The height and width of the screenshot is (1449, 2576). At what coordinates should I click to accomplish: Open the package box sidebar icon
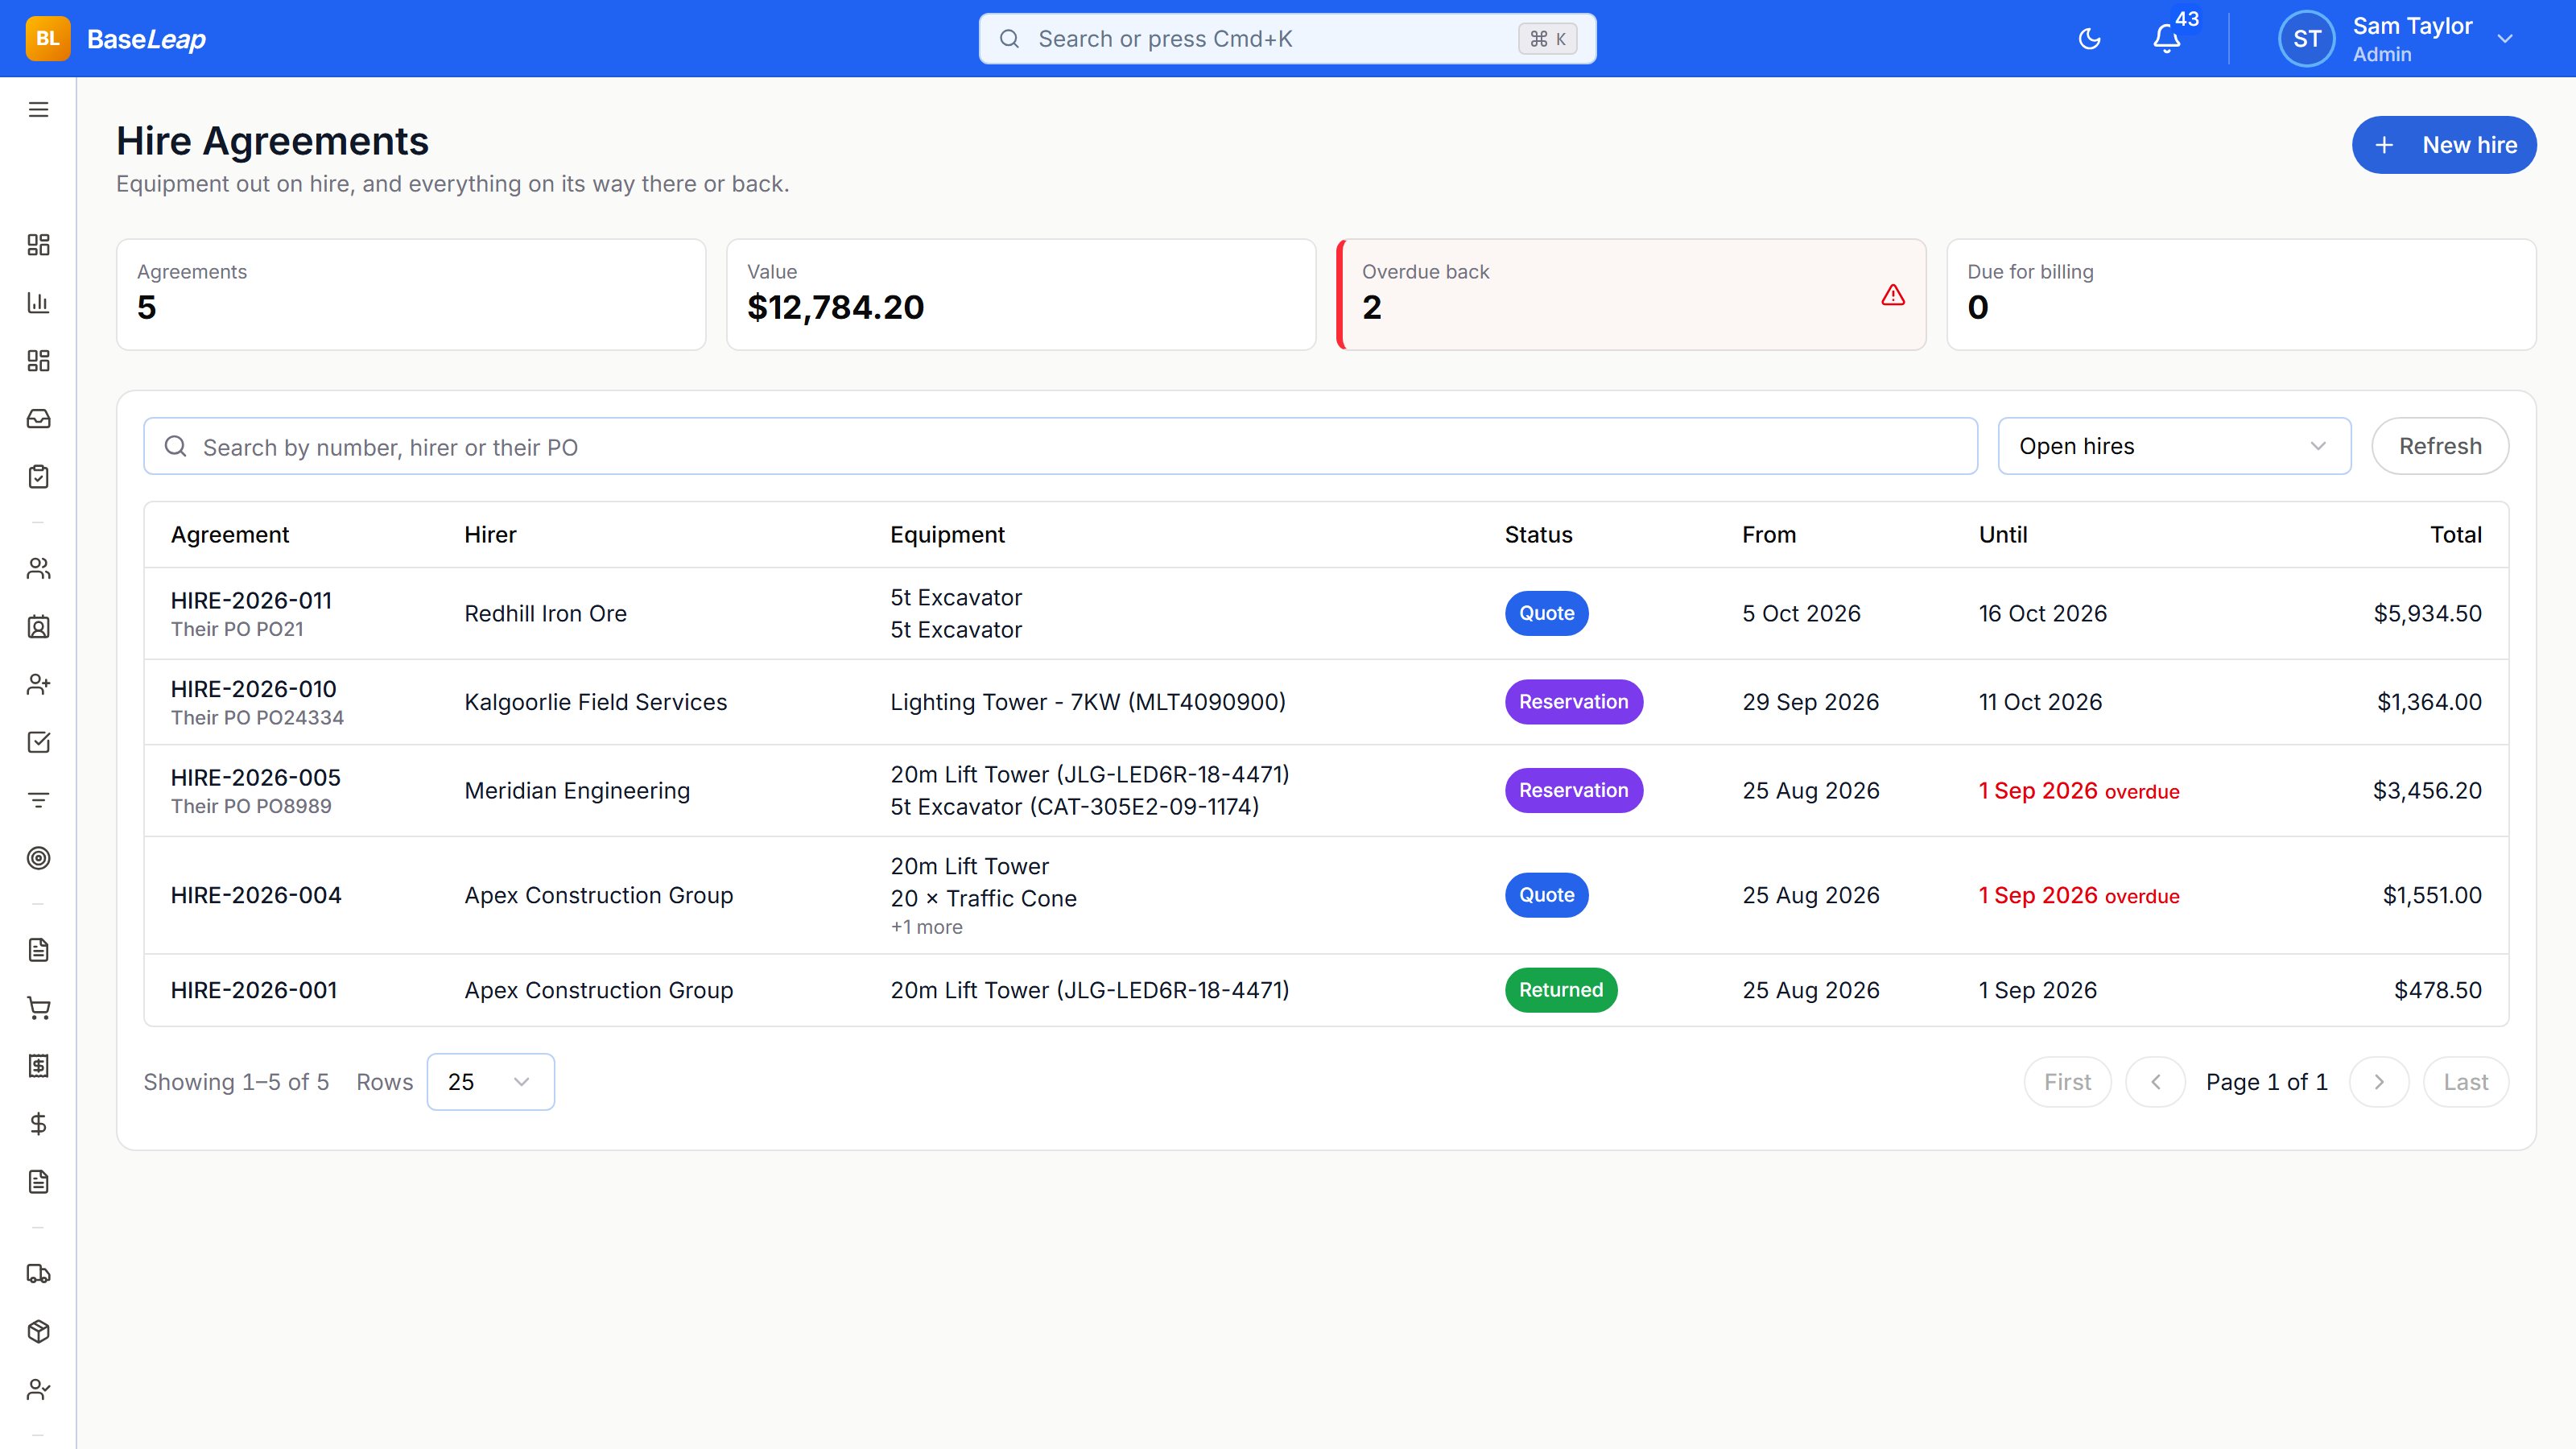[x=38, y=1332]
